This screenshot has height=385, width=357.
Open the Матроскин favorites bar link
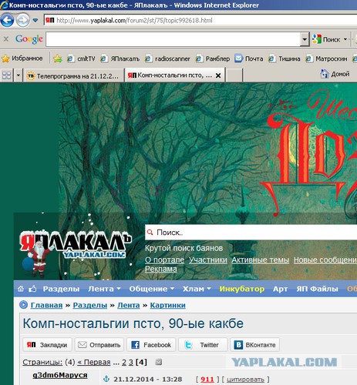click(x=326, y=59)
